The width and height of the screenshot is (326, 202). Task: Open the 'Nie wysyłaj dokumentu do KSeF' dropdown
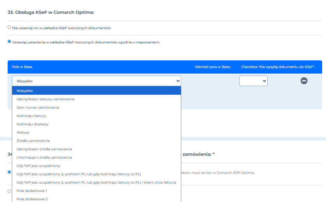tap(253, 81)
